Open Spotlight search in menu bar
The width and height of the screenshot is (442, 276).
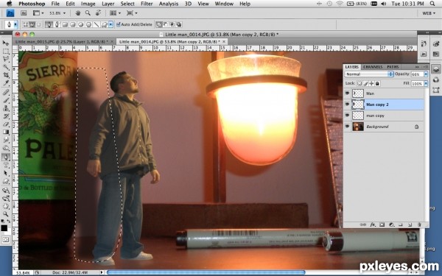pyautogui.click(x=432, y=4)
